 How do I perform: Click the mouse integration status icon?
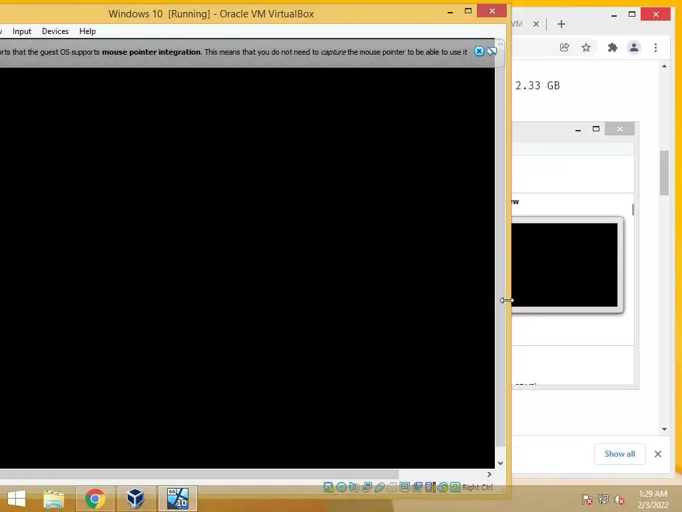click(x=443, y=487)
